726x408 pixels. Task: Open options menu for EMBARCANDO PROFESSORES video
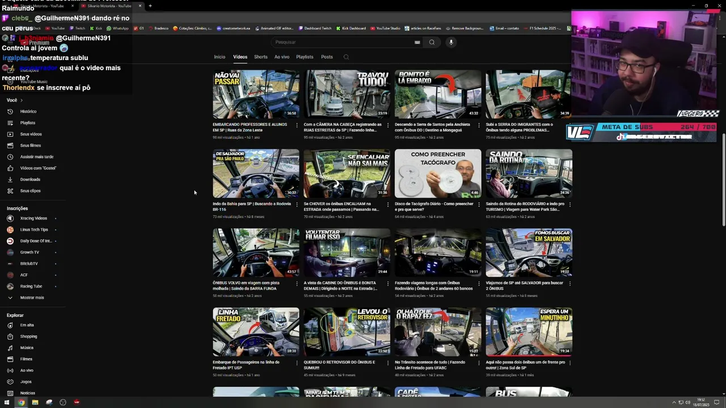point(297,125)
